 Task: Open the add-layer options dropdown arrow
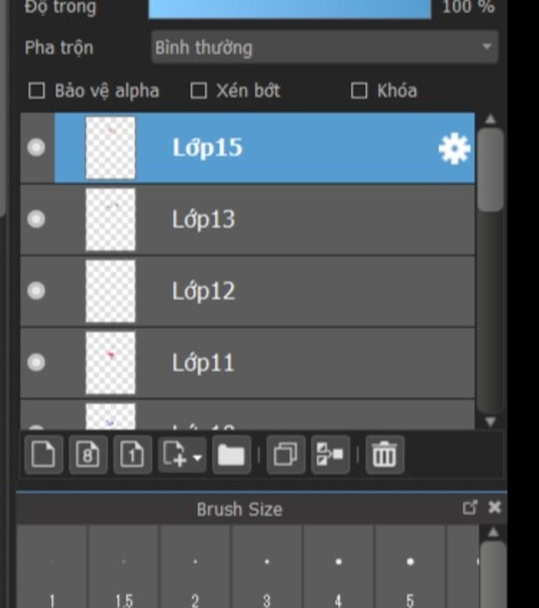(x=197, y=457)
